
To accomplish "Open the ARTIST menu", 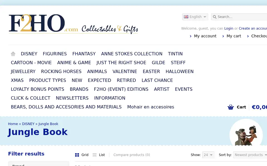I will (x=162, y=89).
